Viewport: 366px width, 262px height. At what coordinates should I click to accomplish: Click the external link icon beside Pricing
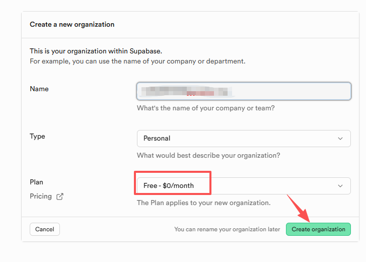tap(60, 196)
